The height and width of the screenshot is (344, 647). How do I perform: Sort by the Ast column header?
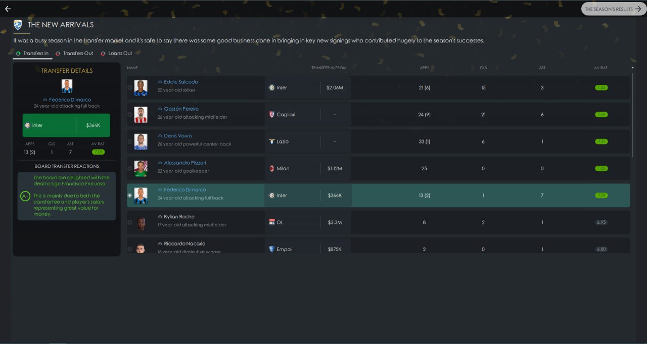point(542,68)
